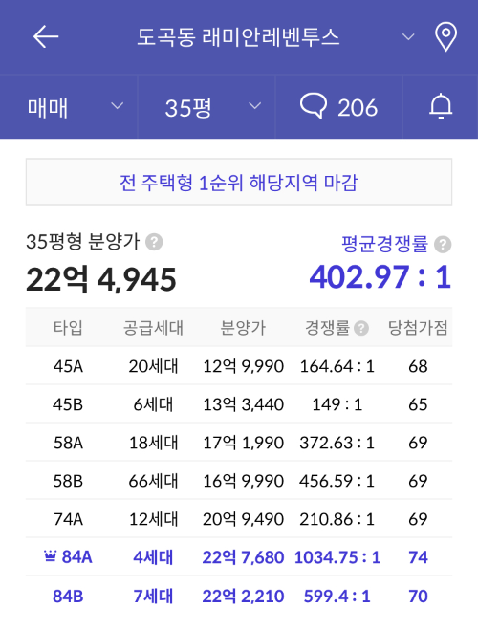Image resolution: width=478 pixels, height=630 pixels.
Task: Tap the 공급세대 column header
Action: [x=153, y=328]
